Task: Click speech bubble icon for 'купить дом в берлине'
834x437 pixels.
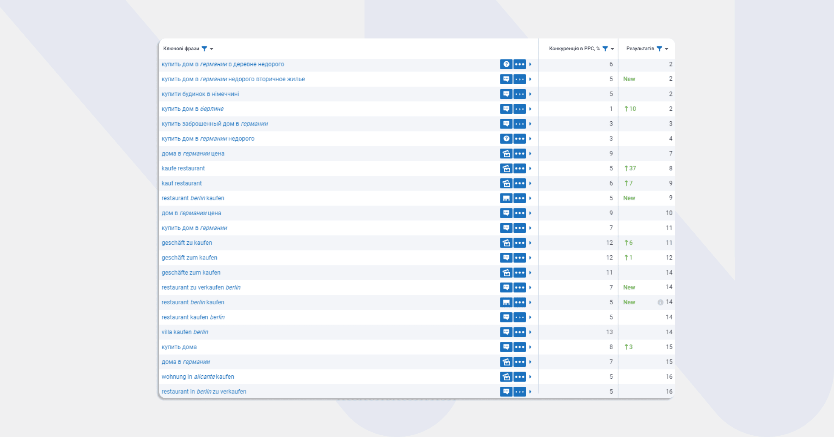Action: tap(506, 109)
